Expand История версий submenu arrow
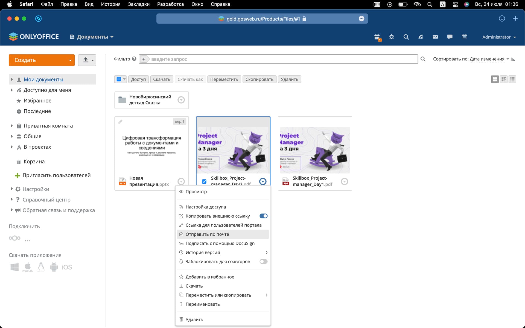 pos(267,252)
